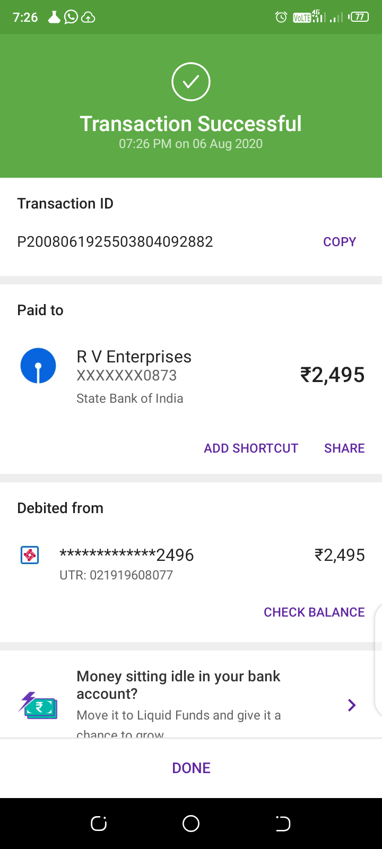Tap the transaction ID number text
Screen dimensions: 382x849
pyautogui.click(x=115, y=242)
